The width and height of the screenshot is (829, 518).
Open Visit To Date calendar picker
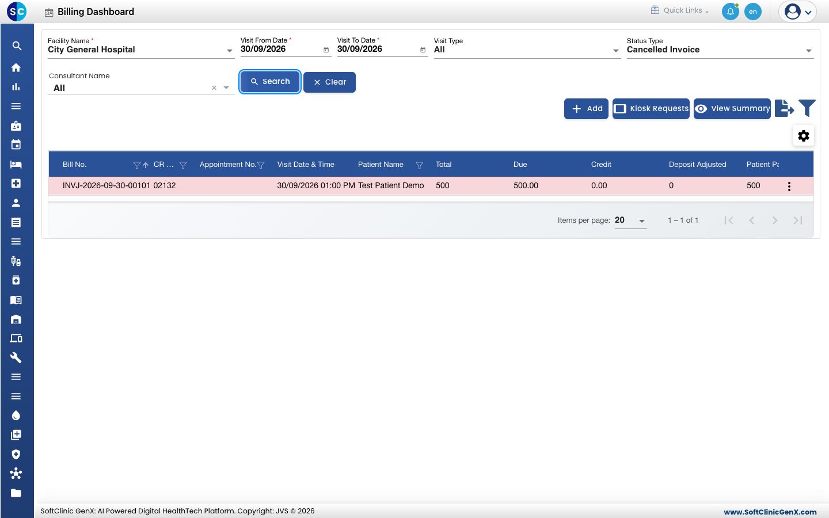pos(423,50)
